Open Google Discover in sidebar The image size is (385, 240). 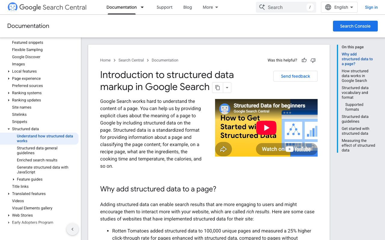[26, 57]
